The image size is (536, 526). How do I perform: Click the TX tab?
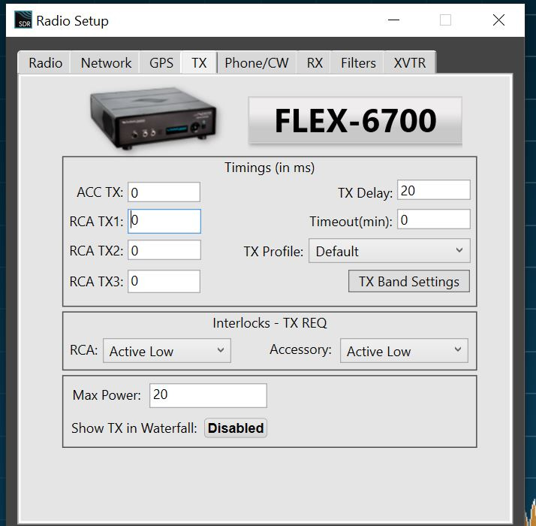coord(199,62)
